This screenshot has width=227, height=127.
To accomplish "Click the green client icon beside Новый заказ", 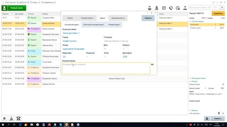I will click(x=4, y=8).
